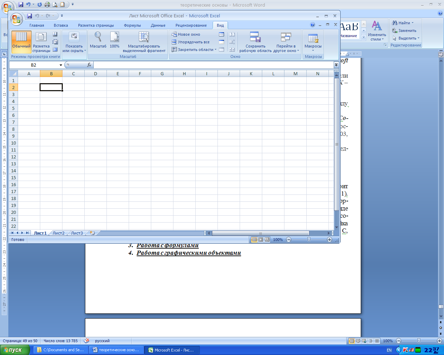Toggle Draft view in Word status bar
Screen dimensions: 444x355
pyautogui.click(x=377, y=341)
